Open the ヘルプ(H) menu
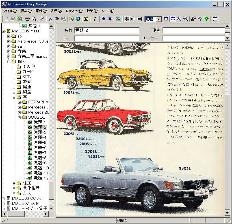 (108, 11)
